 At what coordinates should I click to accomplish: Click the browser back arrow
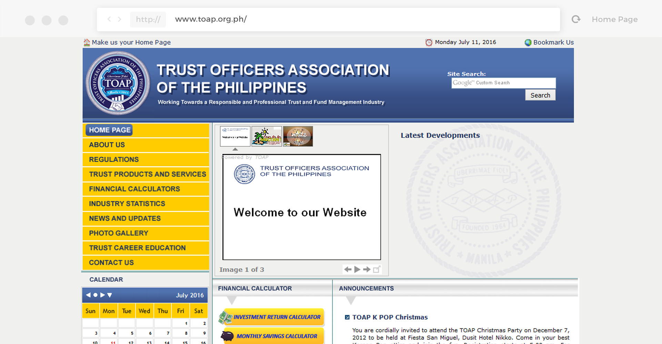point(109,19)
